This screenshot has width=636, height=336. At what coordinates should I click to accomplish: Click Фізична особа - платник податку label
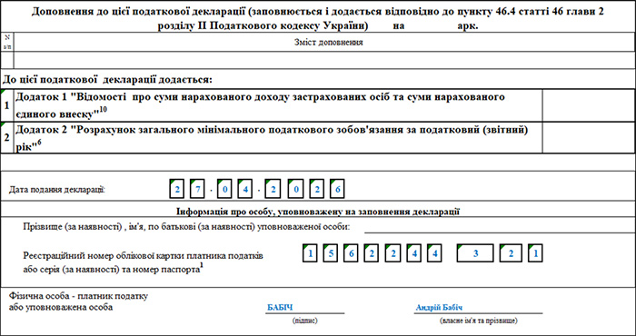point(78,301)
